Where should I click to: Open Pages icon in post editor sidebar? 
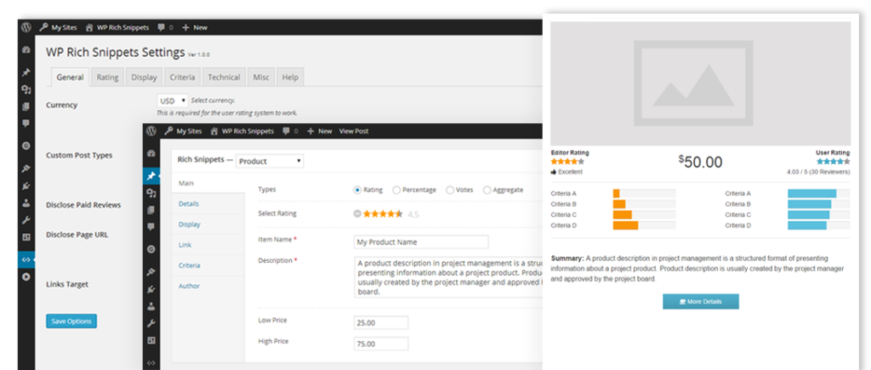tap(151, 211)
